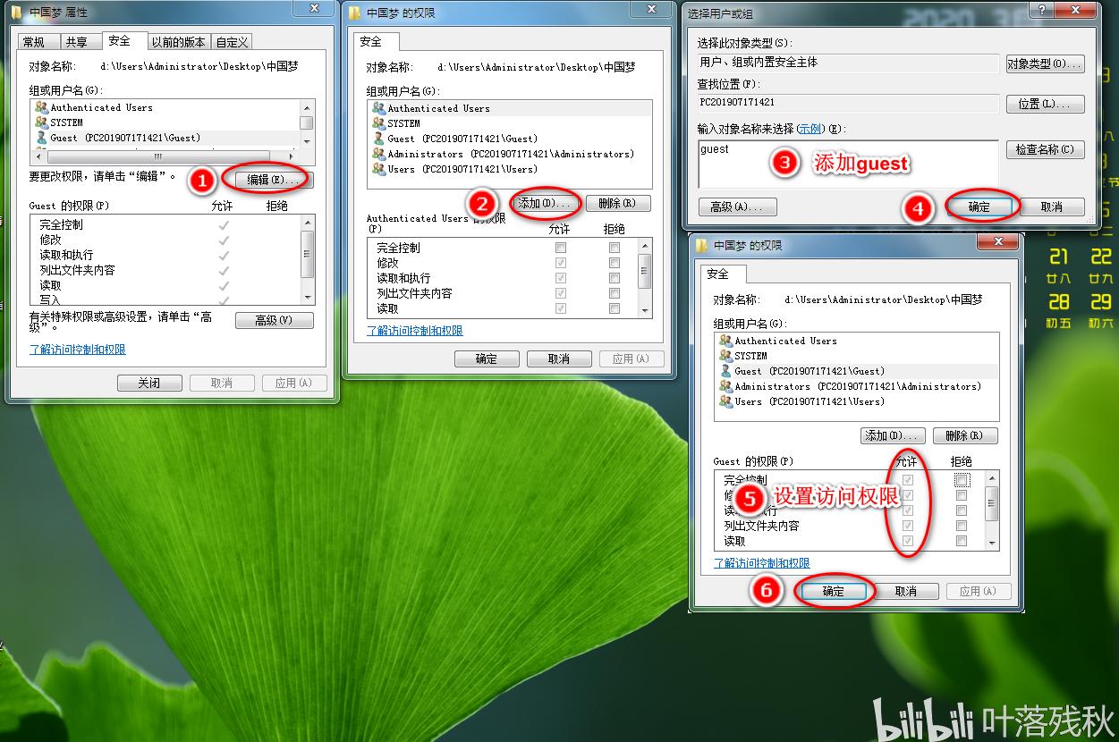Image resolution: width=1119 pixels, height=742 pixels.
Task: Click the 查找位置 field showing PC201907171421
Action: [x=848, y=104]
